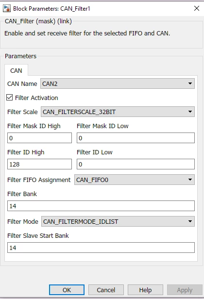Click the Filter Activation label text
The height and width of the screenshot is (299, 204).
[x=36, y=98]
